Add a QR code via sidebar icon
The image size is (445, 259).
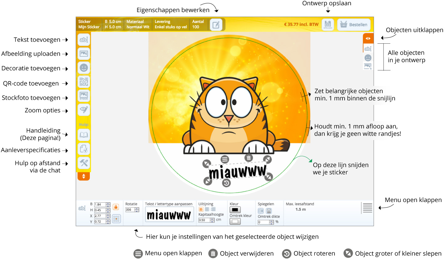(84, 82)
